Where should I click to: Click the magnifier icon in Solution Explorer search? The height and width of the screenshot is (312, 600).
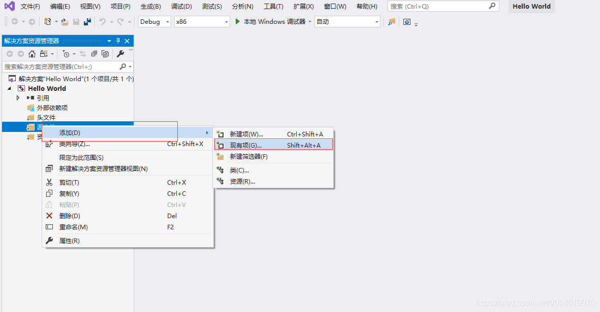pyautogui.click(x=122, y=66)
